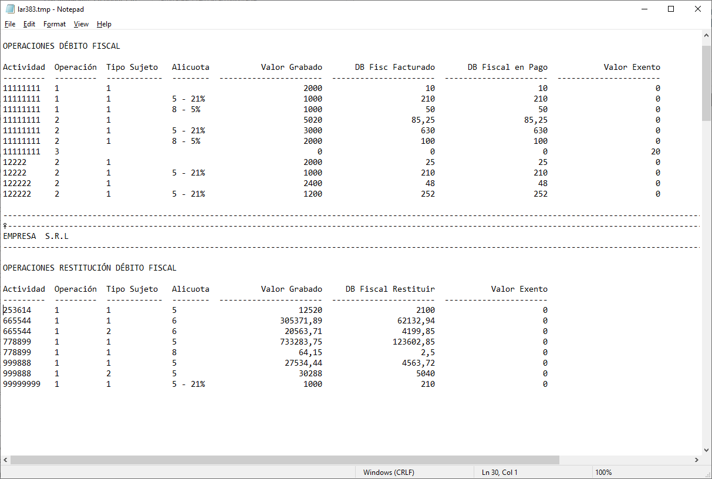Click activity number 253614
This screenshot has height=479, width=712.
[x=17, y=310]
